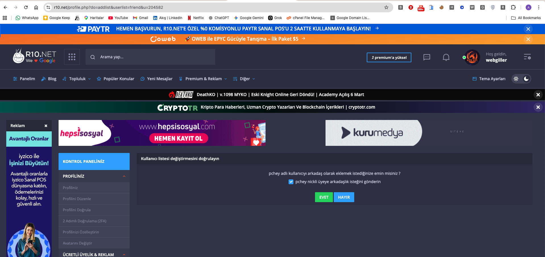Close the Oweb orange banner
The width and height of the screenshot is (545, 257).
(x=528, y=39)
